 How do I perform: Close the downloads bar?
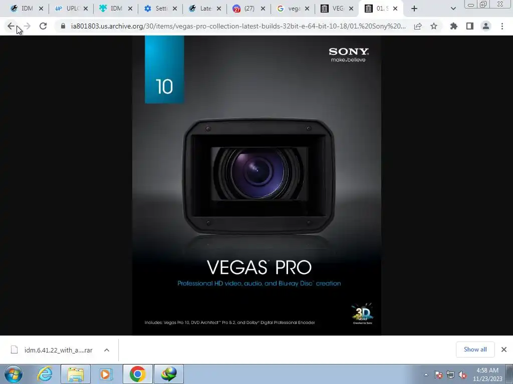pos(504,349)
